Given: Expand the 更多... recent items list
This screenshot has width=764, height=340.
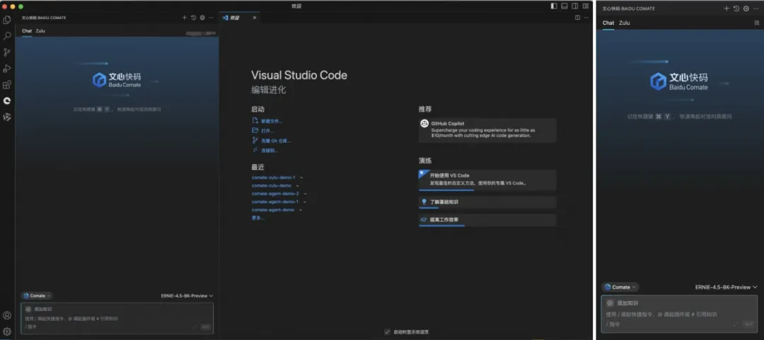Looking at the screenshot, I should tap(258, 218).
